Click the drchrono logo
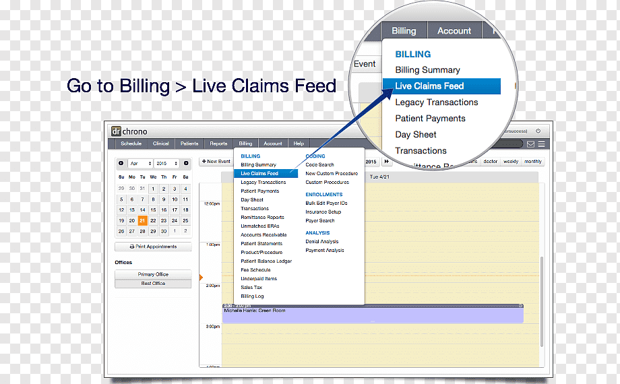 click(x=129, y=131)
